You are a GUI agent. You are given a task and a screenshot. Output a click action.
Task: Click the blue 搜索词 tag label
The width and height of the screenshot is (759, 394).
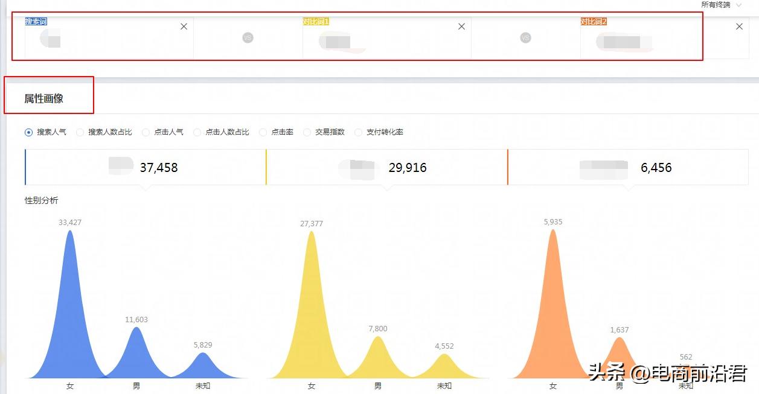(36, 21)
